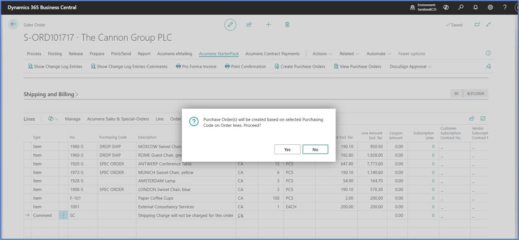Image resolution: width=519 pixels, height=240 pixels.
Task: Click the Lines share icon
Action: click(x=472, y=118)
